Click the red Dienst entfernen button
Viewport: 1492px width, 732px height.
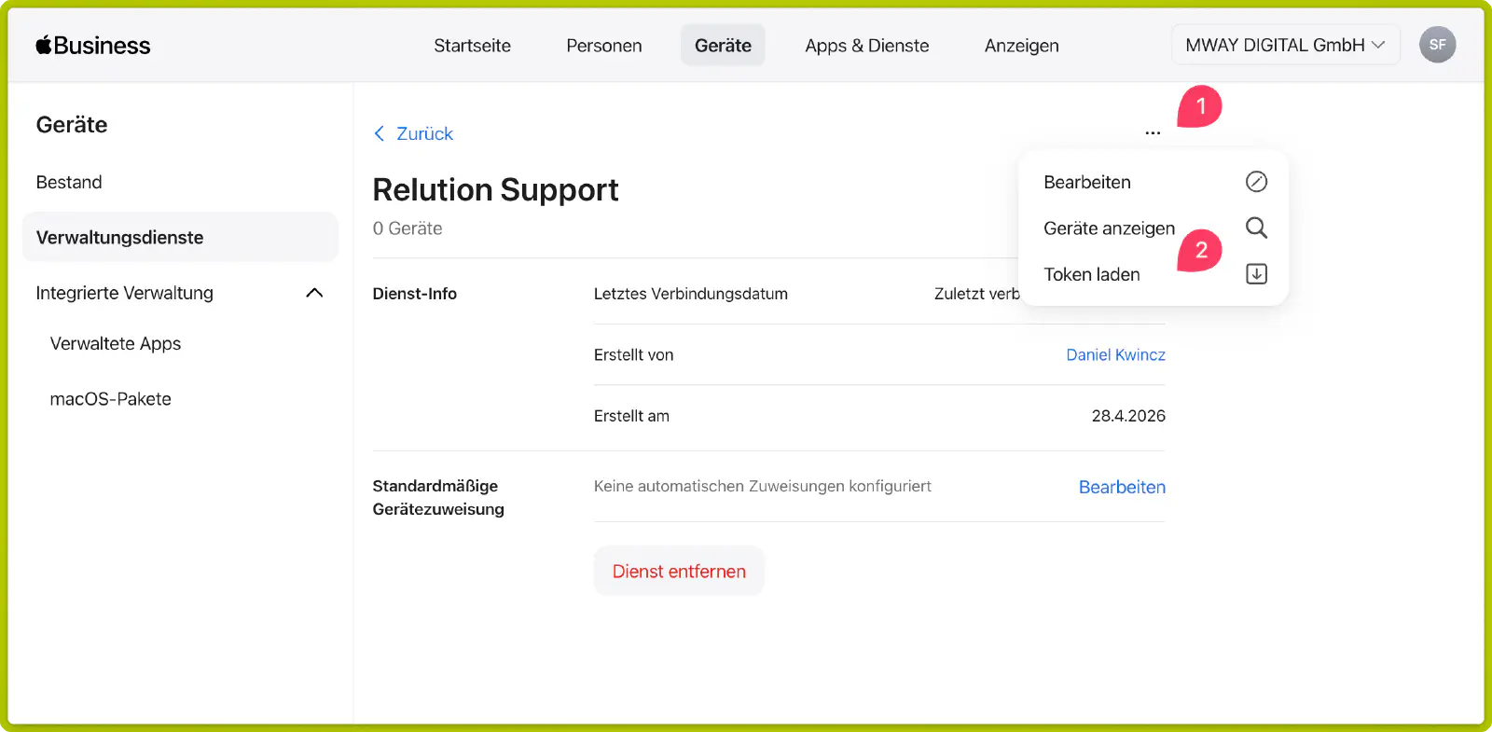click(x=679, y=571)
